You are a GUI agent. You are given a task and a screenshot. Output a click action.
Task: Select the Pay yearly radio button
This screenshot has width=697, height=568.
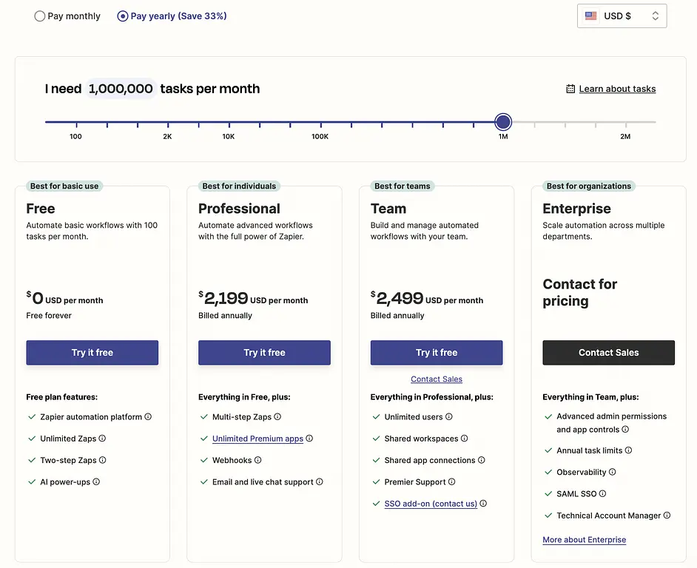123,16
